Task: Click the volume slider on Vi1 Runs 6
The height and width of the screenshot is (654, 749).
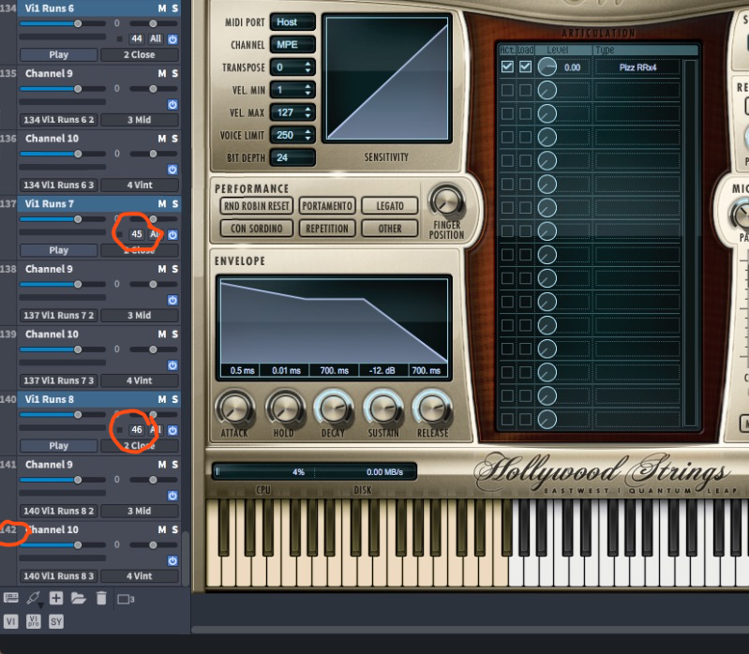Action: (x=63, y=23)
